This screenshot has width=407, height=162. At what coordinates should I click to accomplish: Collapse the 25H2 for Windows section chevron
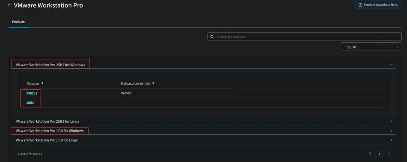tap(391, 64)
